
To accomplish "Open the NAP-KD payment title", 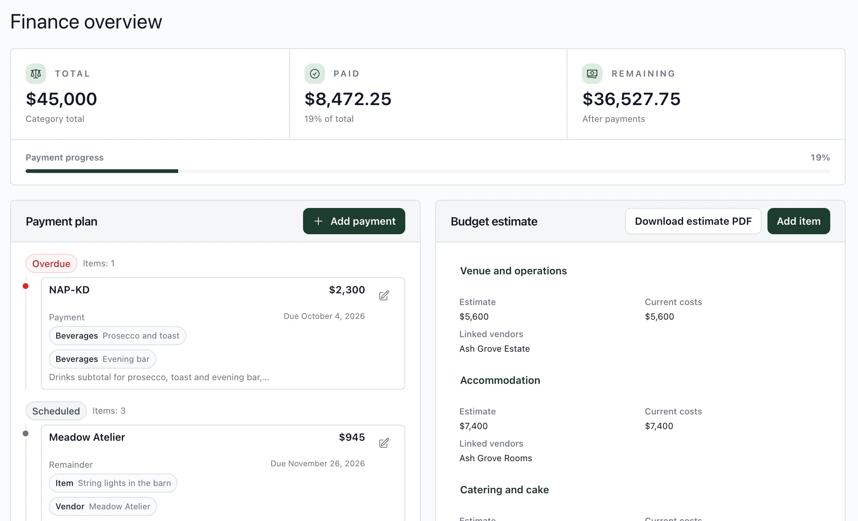I will [69, 290].
